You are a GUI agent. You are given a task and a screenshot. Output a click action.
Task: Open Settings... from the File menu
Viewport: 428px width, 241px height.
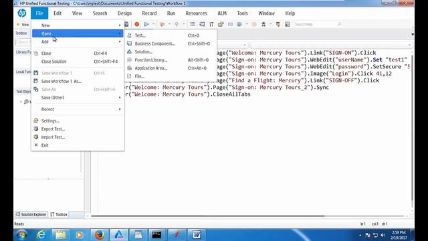click(78, 120)
